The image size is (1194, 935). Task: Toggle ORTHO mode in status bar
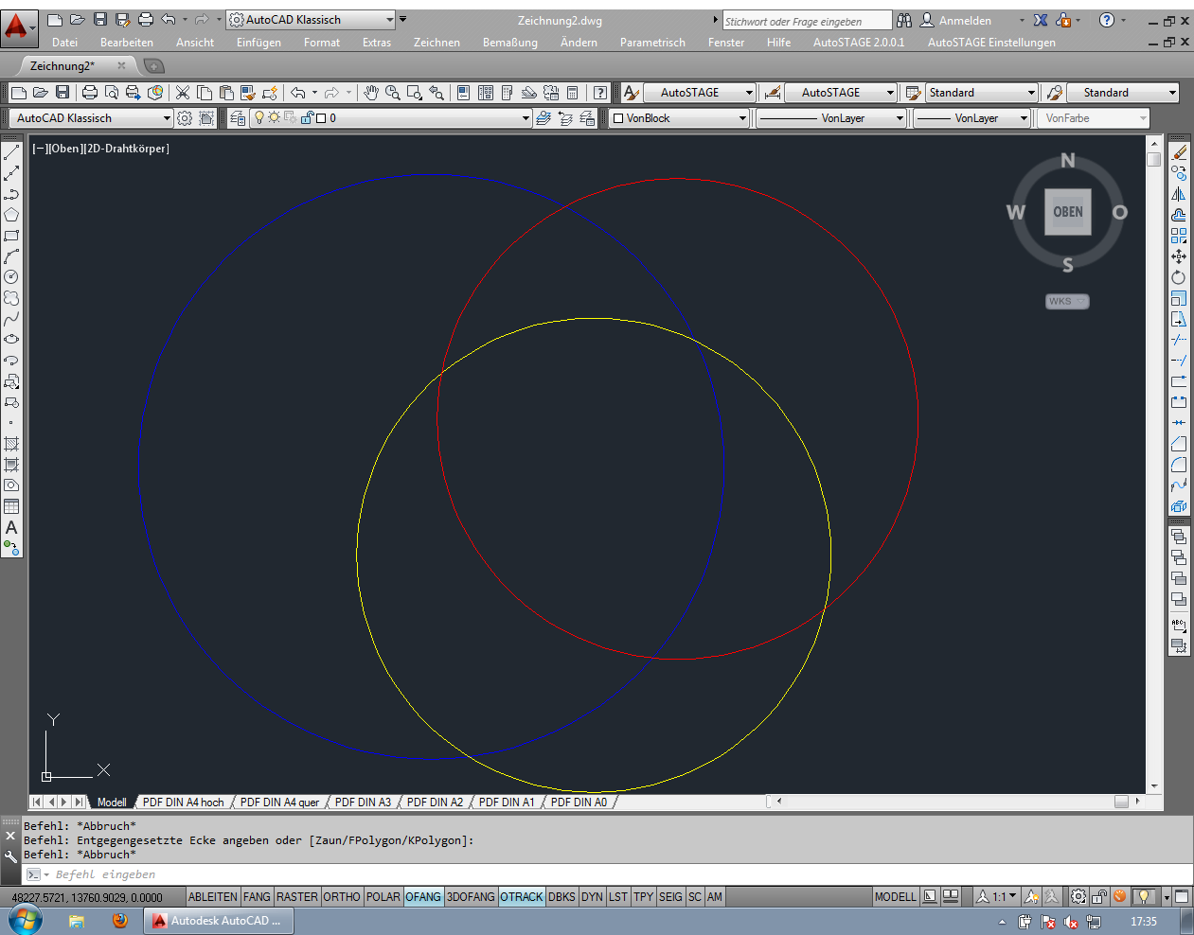[x=342, y=896]
